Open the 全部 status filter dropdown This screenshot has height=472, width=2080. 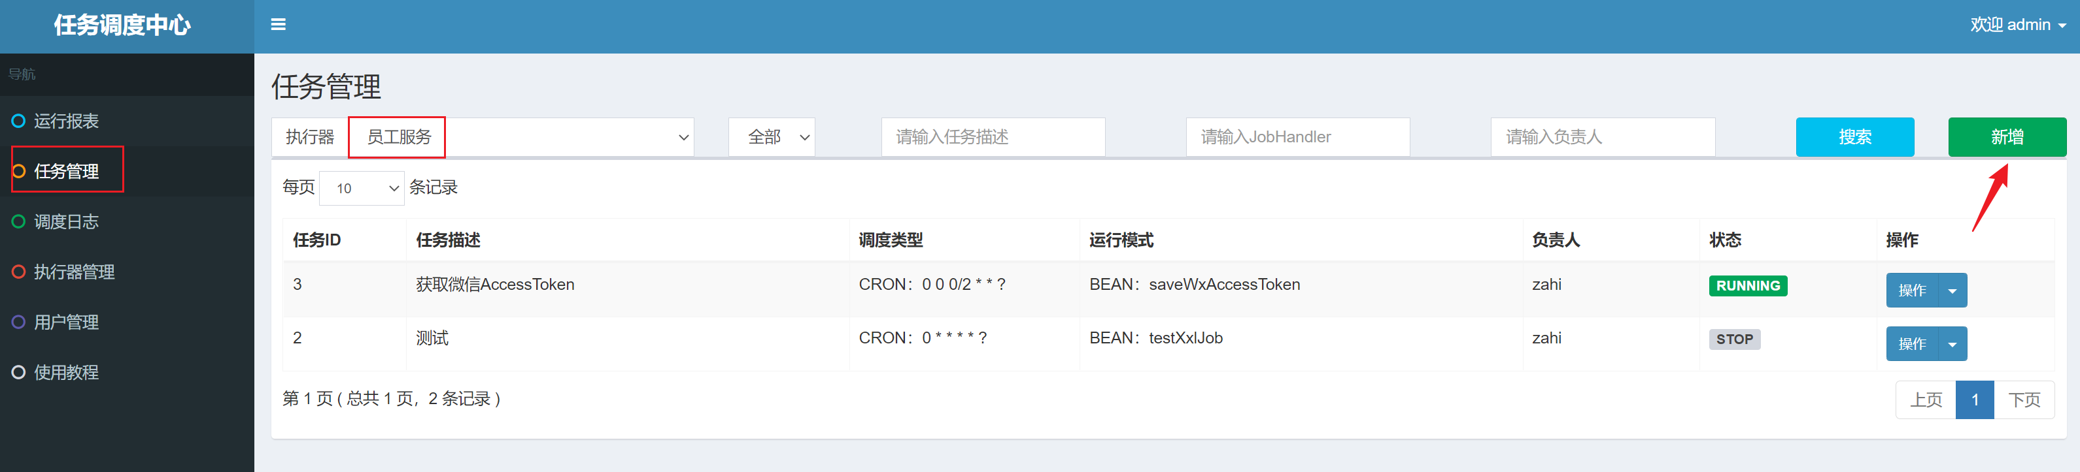(771, 137)
